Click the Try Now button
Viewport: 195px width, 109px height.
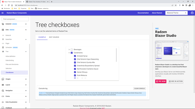tap(161, 81)
